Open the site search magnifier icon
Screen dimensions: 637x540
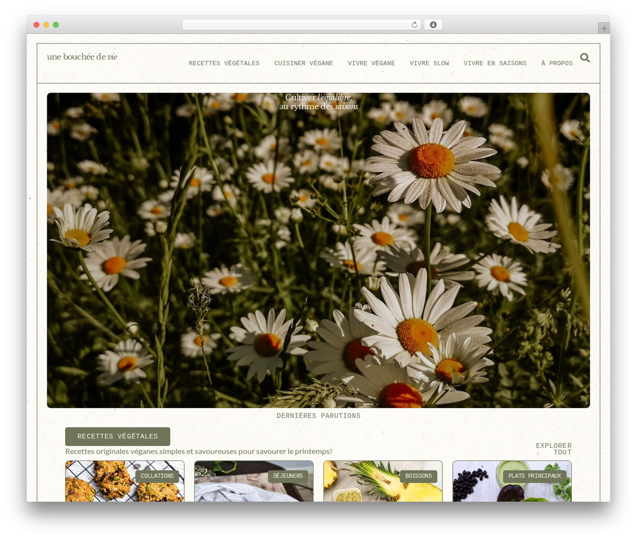point(585,58)
